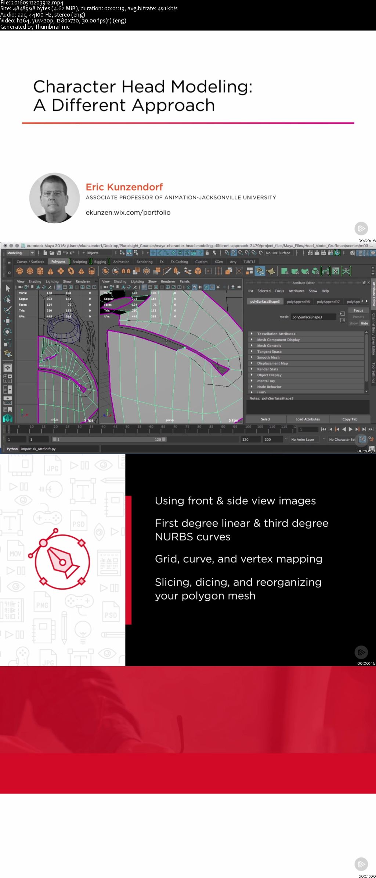Screen dimensions: 376x878
Task: Select the single perspective view layout icon
Action: [x=7, y=367]
